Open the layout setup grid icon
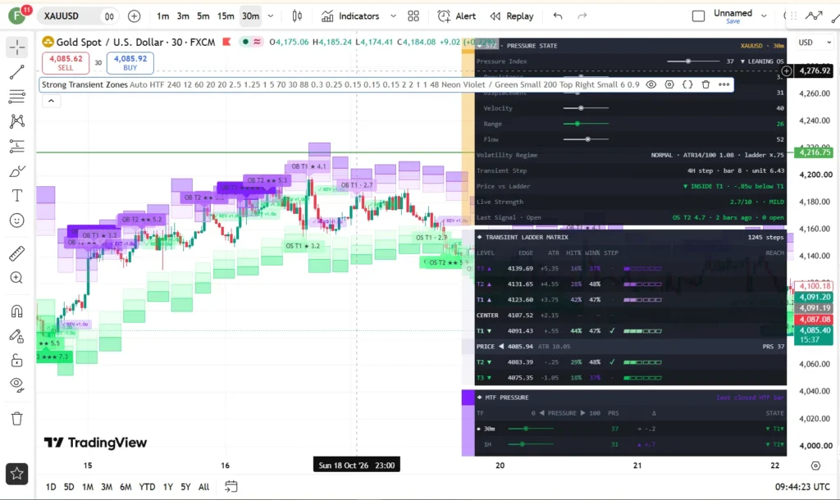840x500 pixels. click(413, 16)
